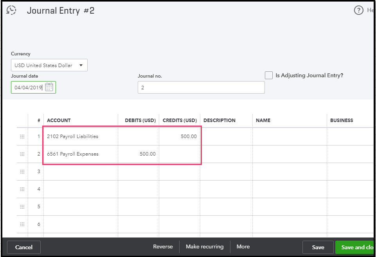This screenshot has width=376, height=257.
Task: Click the recent transactions clock icon
Action: click(11, 10)
